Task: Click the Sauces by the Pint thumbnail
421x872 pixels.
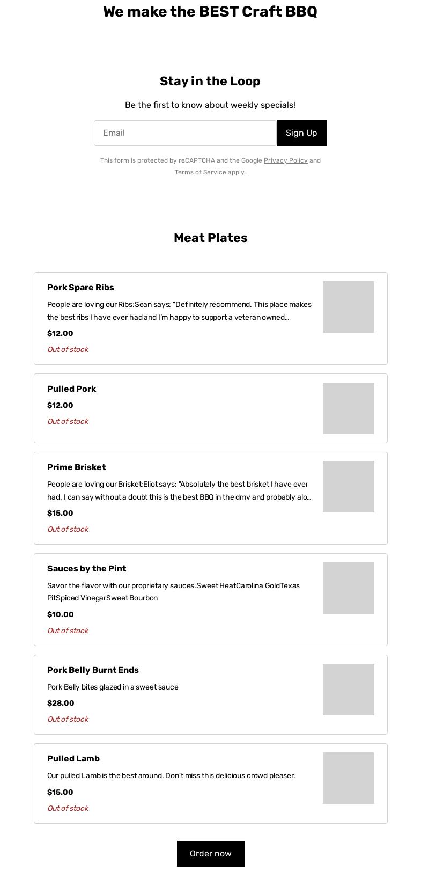Action: (348, 588)
